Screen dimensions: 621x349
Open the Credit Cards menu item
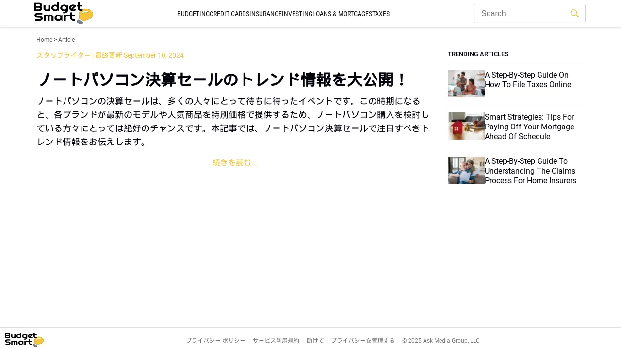point(229,14)
